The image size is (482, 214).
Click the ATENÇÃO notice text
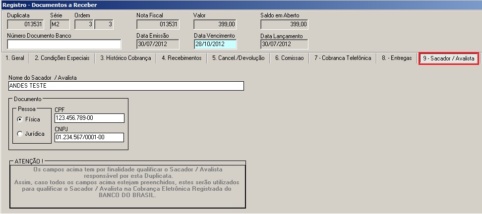click(x=127, y=182)
